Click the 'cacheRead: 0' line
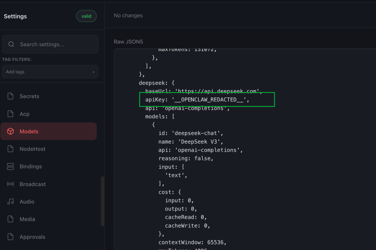 [x=186, y=217]
